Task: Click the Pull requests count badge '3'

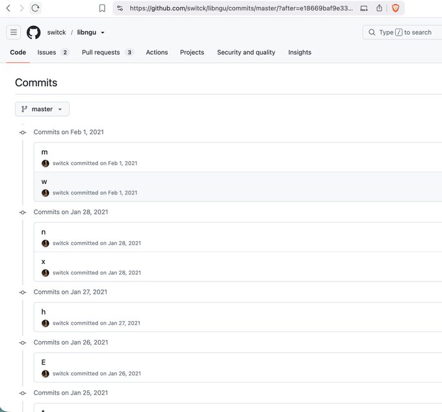Action: pos(129,53)
